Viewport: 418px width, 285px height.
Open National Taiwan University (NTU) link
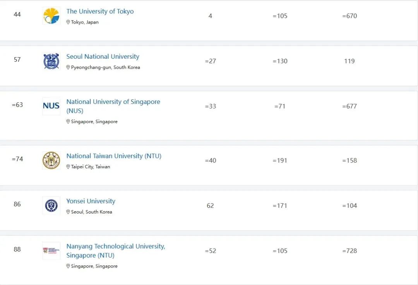pyautogui.click(x=114, y=156)
